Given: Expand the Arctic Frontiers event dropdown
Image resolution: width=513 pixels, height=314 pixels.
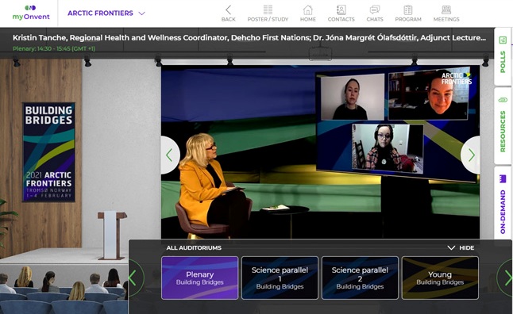Looking at the screenshot, I should pyautogui.click(x=106, y=13).
